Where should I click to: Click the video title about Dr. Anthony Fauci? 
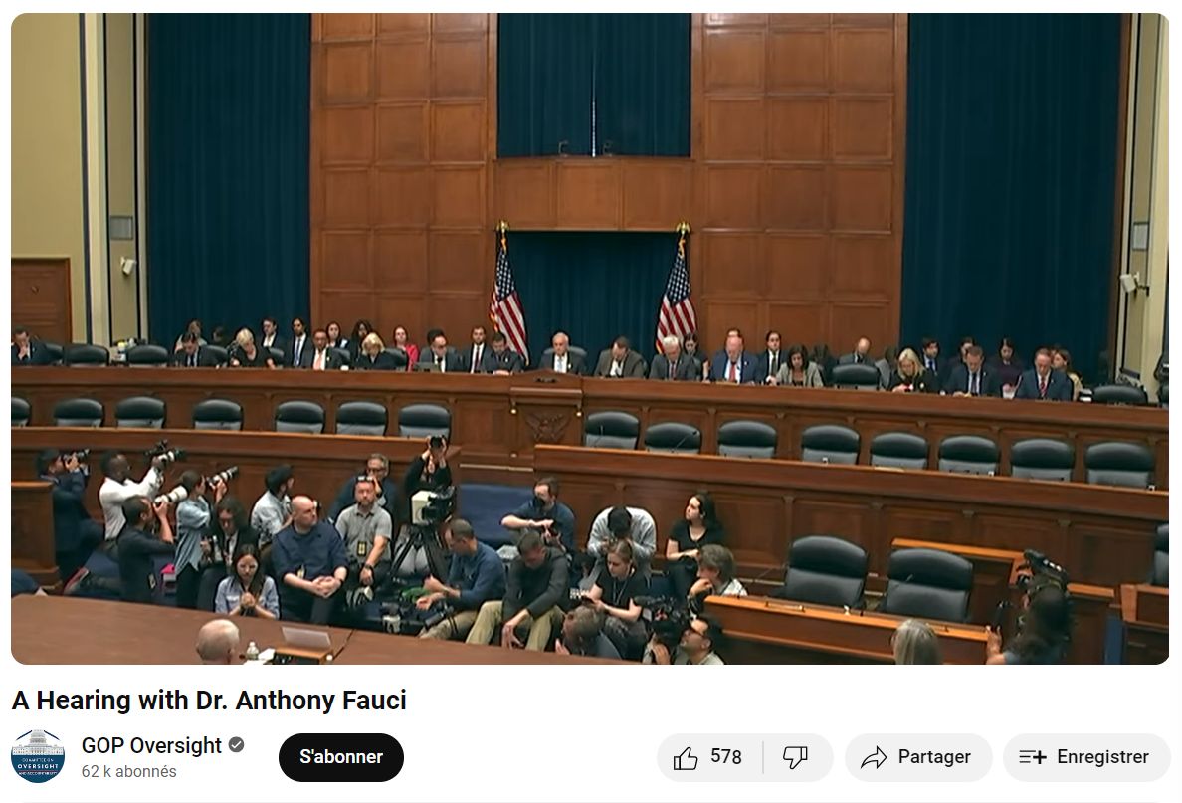pyautogui.click(x=209, y=701)
